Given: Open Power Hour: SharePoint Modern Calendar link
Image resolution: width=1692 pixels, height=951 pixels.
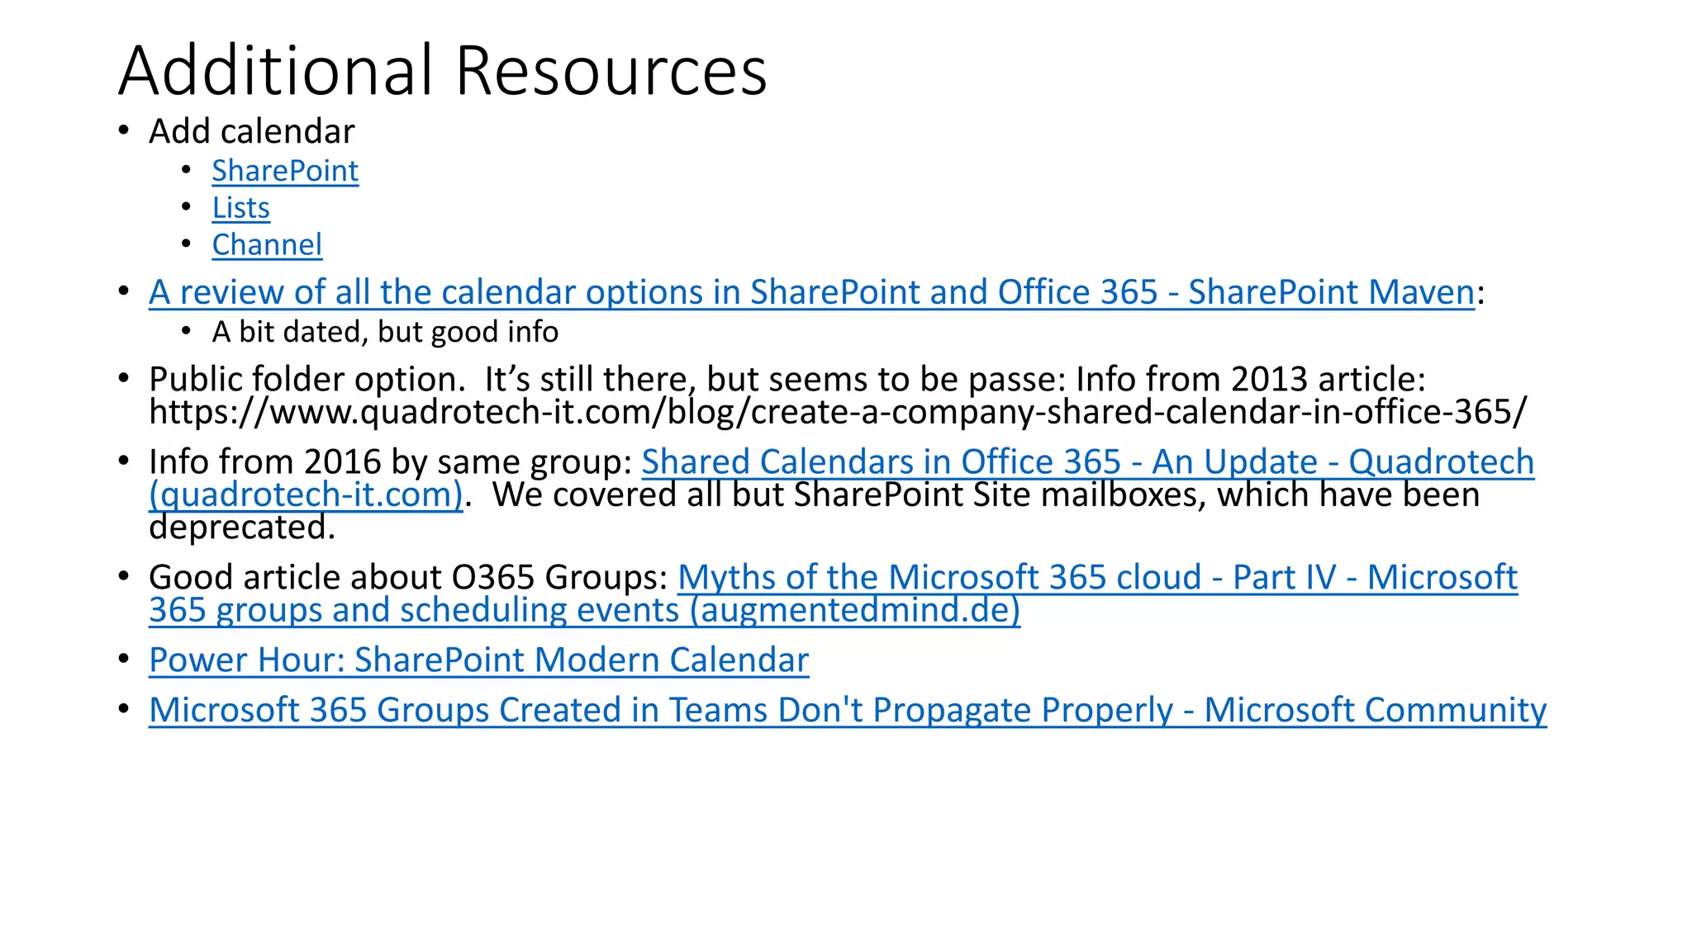Looking at the screenshot, I should coord(478,660).
